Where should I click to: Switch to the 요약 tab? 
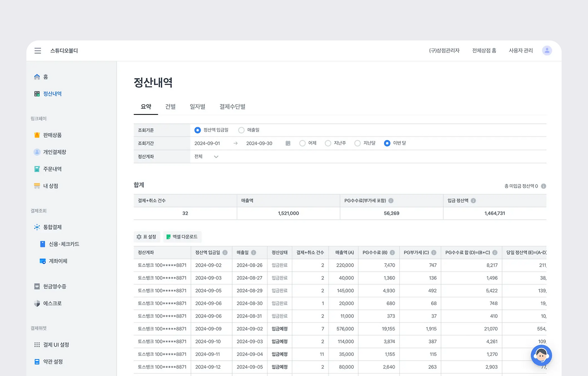click(x=146, y=107)
